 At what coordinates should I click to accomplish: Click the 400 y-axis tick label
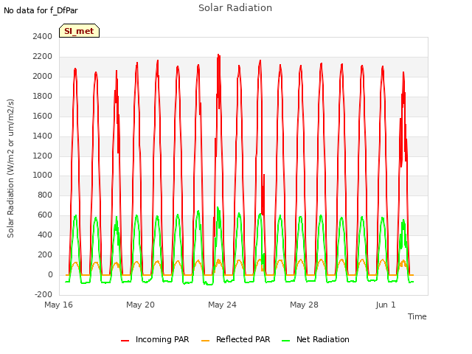pyautogui.click(x=45, y=235)
